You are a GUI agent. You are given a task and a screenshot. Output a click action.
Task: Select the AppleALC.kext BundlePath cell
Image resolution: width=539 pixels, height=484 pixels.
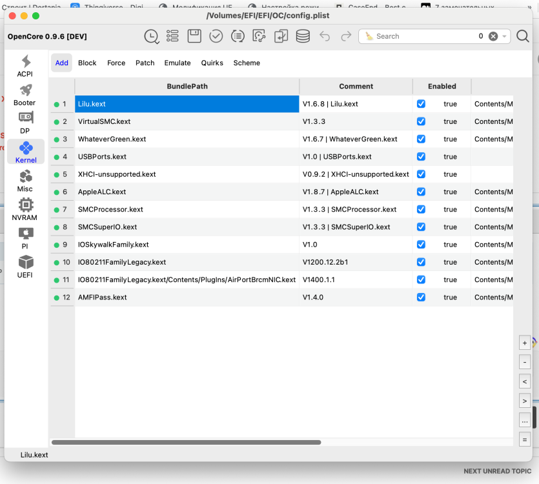[187, 192]
